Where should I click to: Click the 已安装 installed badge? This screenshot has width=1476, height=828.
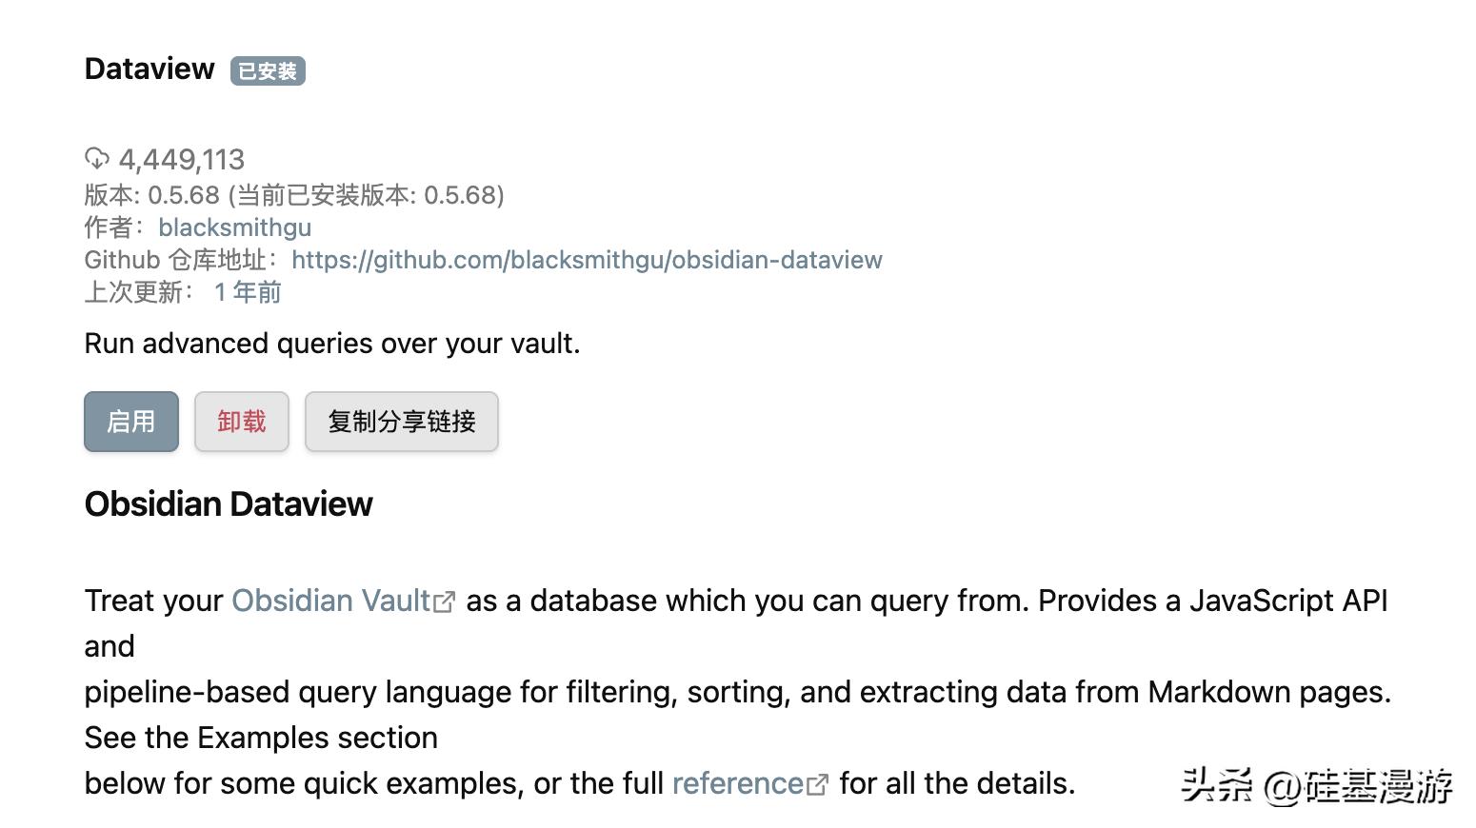click(x=268, y=71)
